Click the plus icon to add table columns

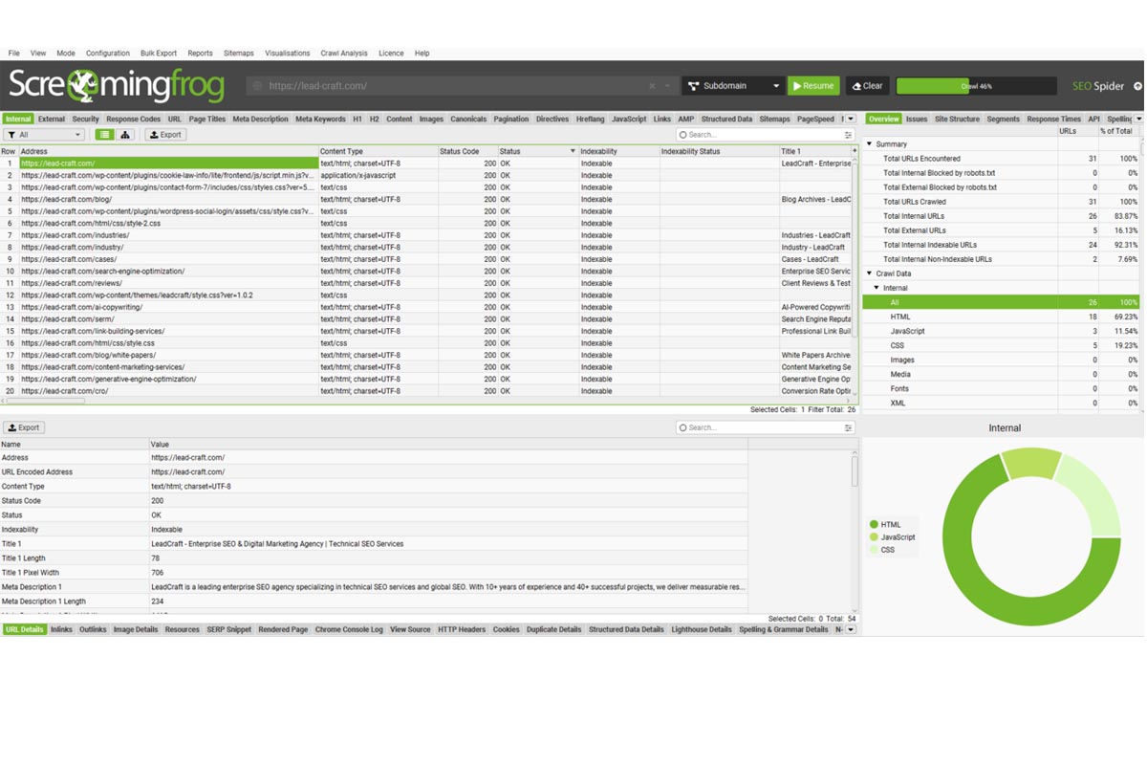854,151
